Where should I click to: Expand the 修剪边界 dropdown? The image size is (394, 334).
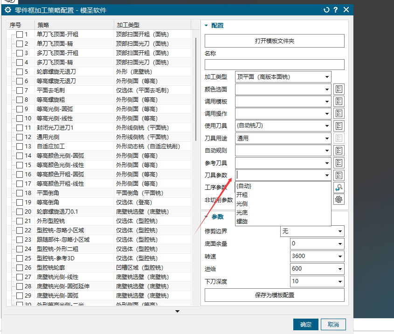point(312,231)
